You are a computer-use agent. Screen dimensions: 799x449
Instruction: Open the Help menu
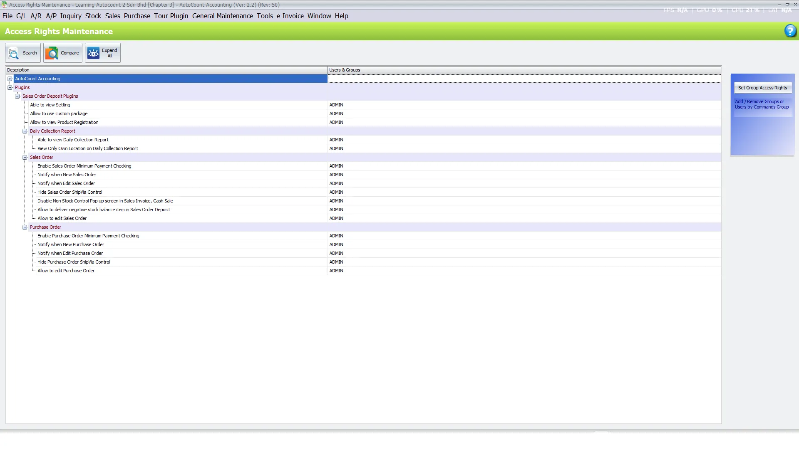(x=341, y=16)
